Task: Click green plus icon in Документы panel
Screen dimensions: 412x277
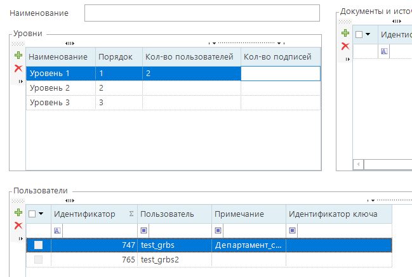Action: [x=345, y=33]
